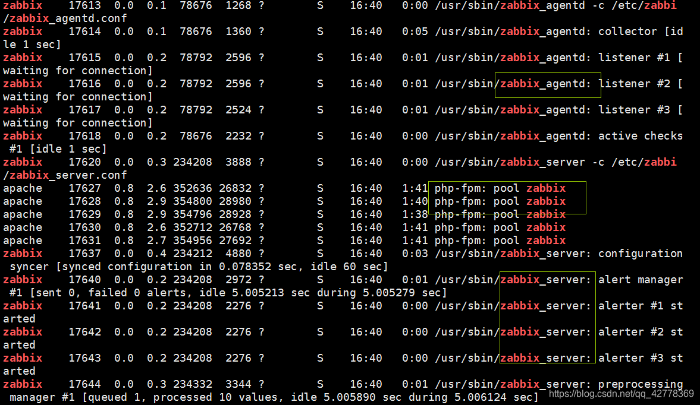Screen dimensions: 700x405
Task: Click PID 17620 zabbix_server entry
Action: point(84,162)
